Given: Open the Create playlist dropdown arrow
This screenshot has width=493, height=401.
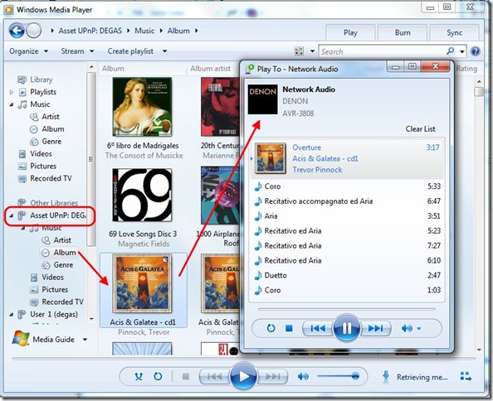Looking at the screenshot, I should click(x=165, y=51).
